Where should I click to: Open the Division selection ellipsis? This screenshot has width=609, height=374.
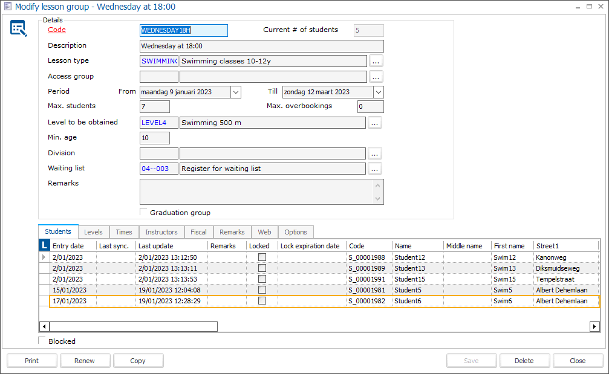375,153
